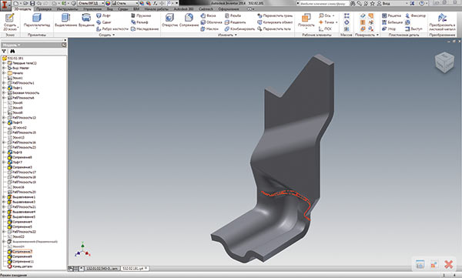Open the Преобразовать в листовой металл tool
The height and width of the screenshot is (278, 462).
point(442,22)
